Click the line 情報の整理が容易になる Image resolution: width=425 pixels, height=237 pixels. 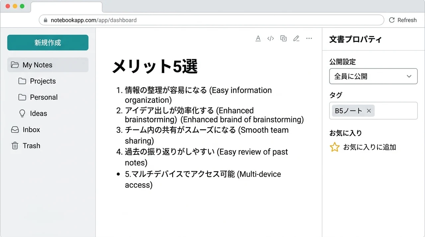pyautogui.click(x=166, y=90)
